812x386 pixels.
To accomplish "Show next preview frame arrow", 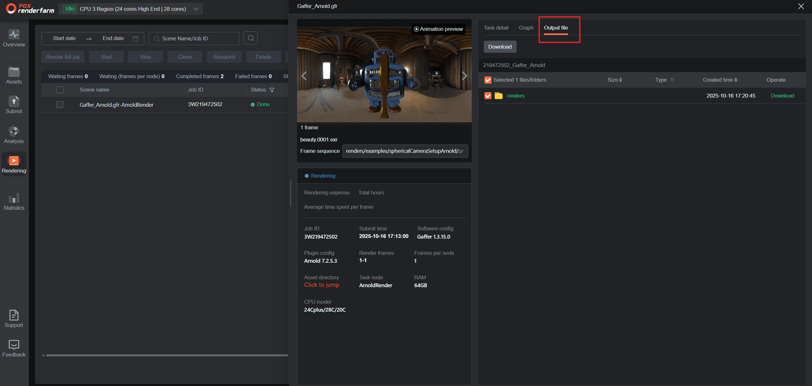I will tap(464, 76).
